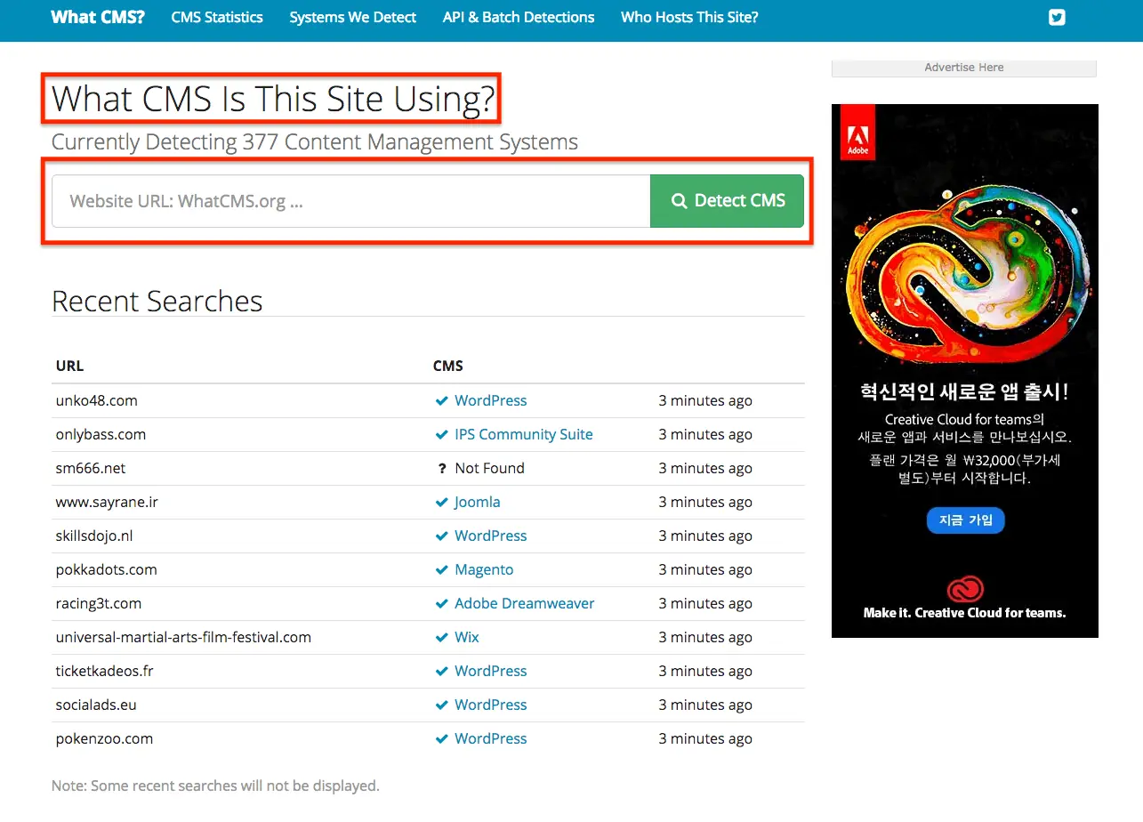Select the pokkadots.com URL text
The width and height of the screenshot is (1143, 822).
(x=107, y=569)
